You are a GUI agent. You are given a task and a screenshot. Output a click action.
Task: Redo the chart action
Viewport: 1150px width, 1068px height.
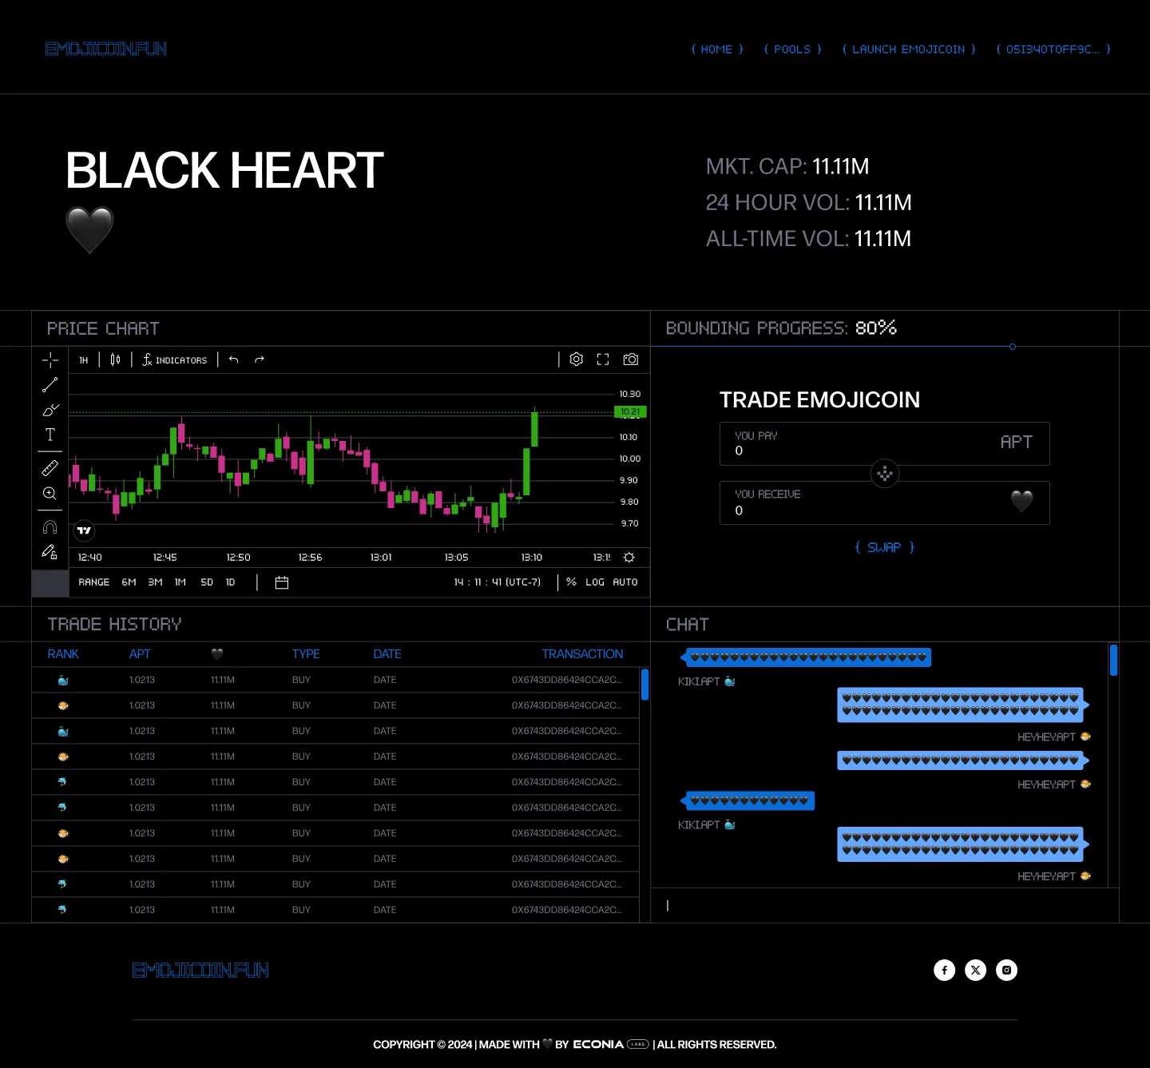[x=260, y=360]
